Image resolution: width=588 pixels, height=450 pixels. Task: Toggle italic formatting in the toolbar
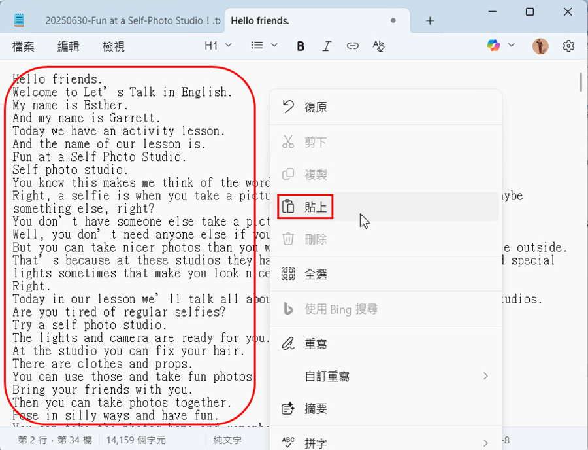click(x=327, y=46)
